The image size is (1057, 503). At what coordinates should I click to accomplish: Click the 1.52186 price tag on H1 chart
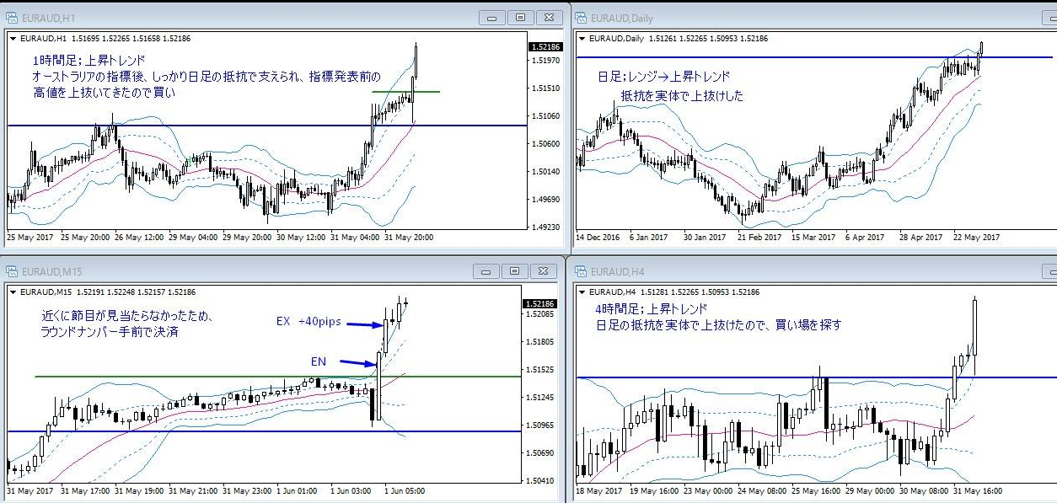tap(543, 46)
